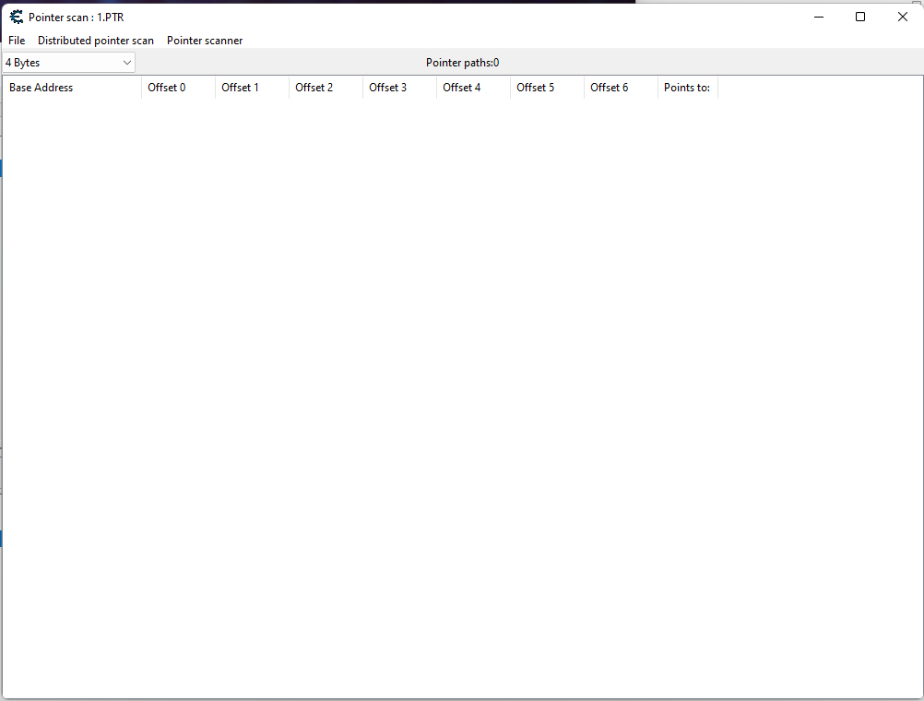Minimize the Pointer scan window

[818, 17]
